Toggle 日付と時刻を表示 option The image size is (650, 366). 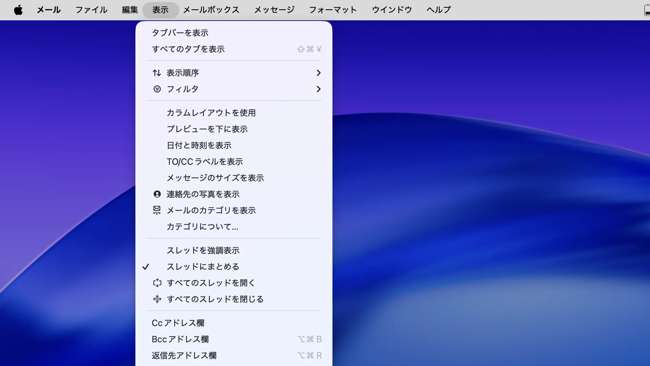[199, 145]
